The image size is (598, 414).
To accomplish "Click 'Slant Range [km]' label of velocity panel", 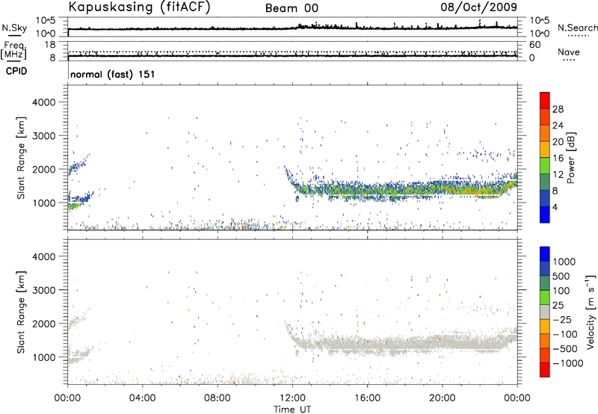I will coord(21,312).
